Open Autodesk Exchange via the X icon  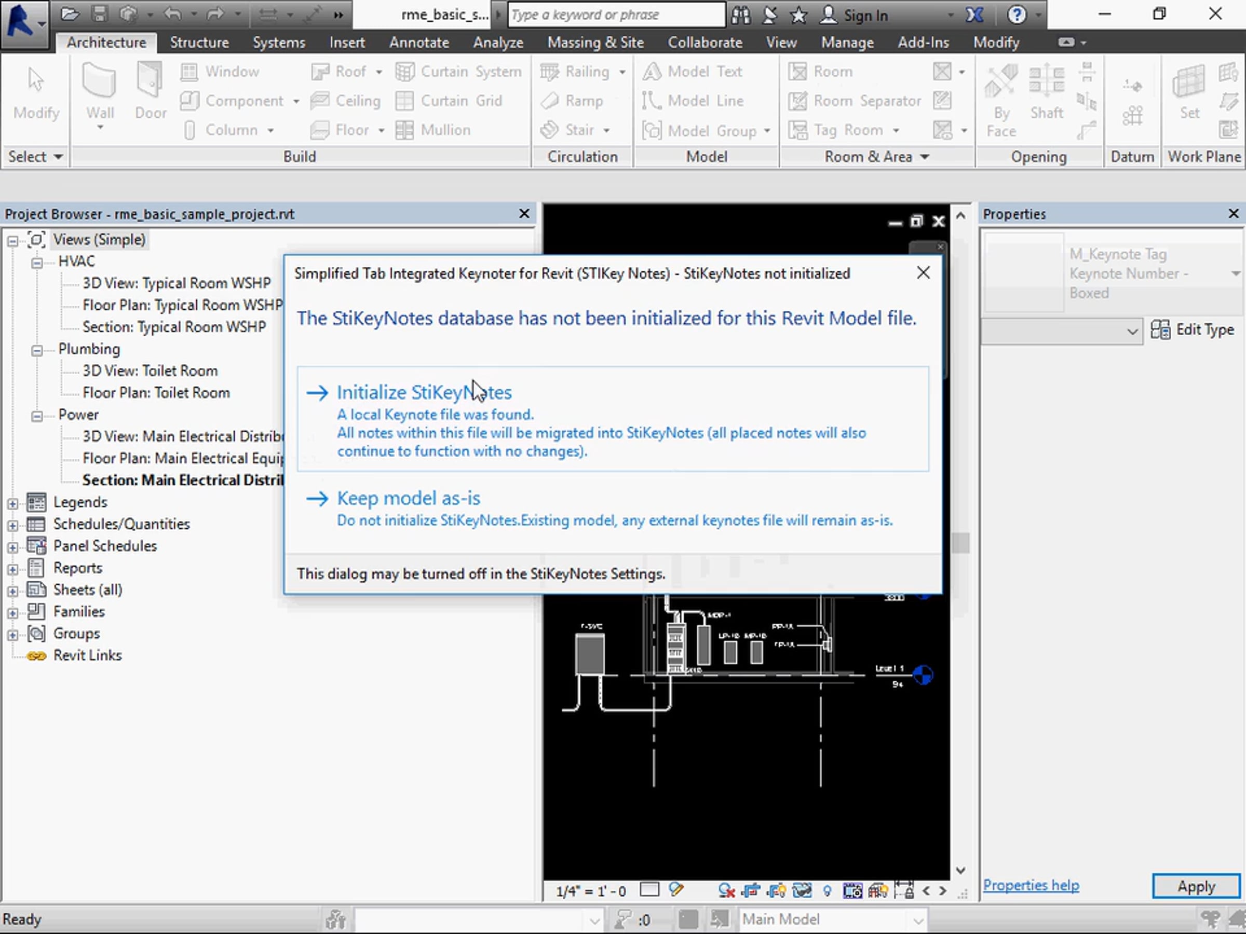click(974, 15)
